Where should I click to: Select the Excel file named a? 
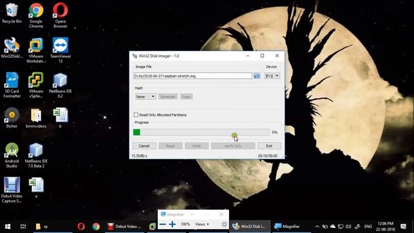click(36, 188)
